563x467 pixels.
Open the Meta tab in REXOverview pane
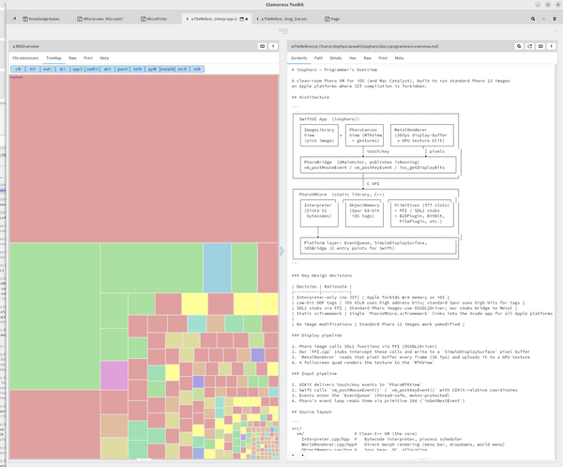pyautogui.click(x=104, y=58)
